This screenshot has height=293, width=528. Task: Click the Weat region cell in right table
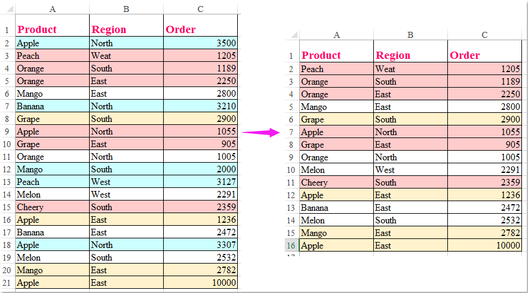411,69
